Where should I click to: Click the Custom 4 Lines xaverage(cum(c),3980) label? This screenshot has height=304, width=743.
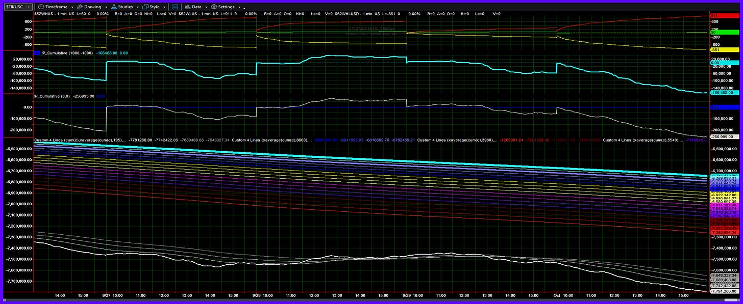coord(457,140)
